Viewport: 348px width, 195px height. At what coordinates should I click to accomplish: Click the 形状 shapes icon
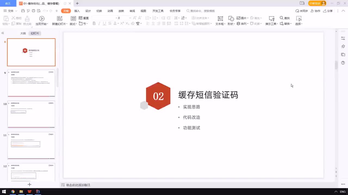[x=231, y=18]
